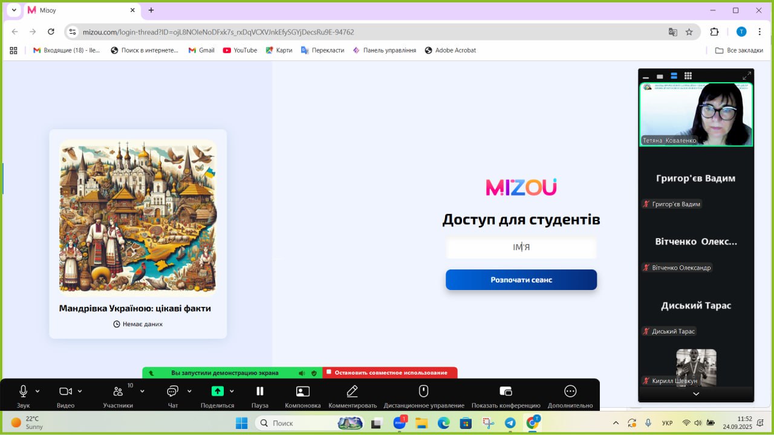Click the Компоновка layout icon
This screenshot has width=774, height=435.
(302, 391)
